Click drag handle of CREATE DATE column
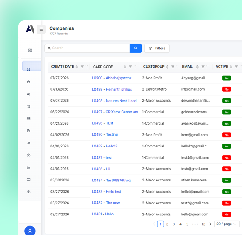 click(87, 67)
